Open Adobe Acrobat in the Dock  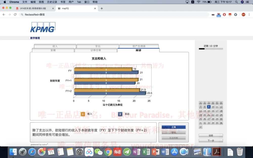(x=216, y=152)
